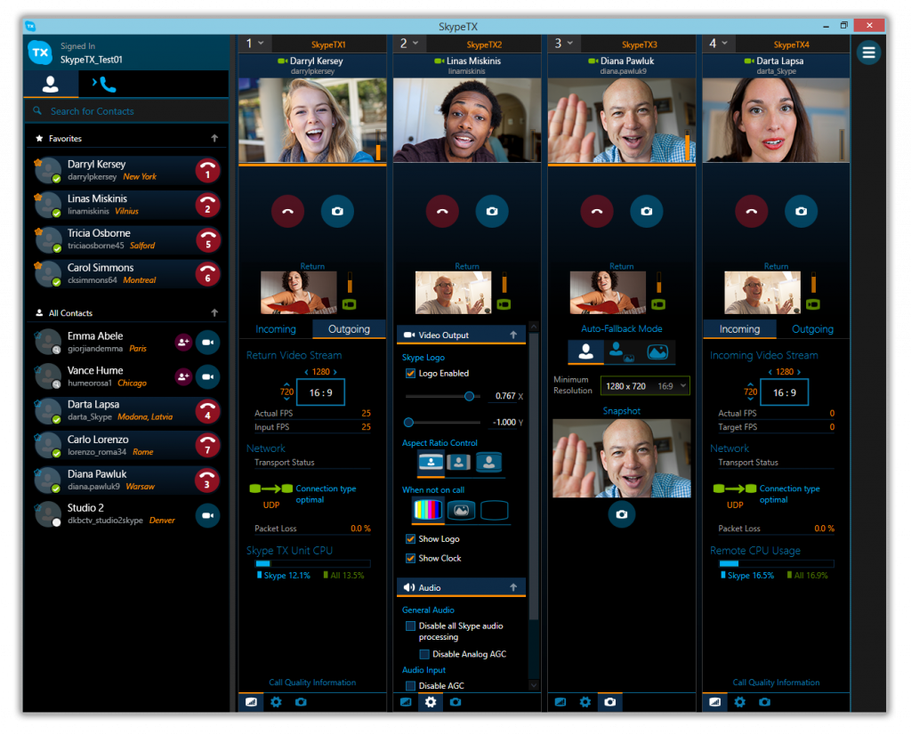Add Emma Abele to a call
Viewport: 911px width, 735px height.
point(183,343)
